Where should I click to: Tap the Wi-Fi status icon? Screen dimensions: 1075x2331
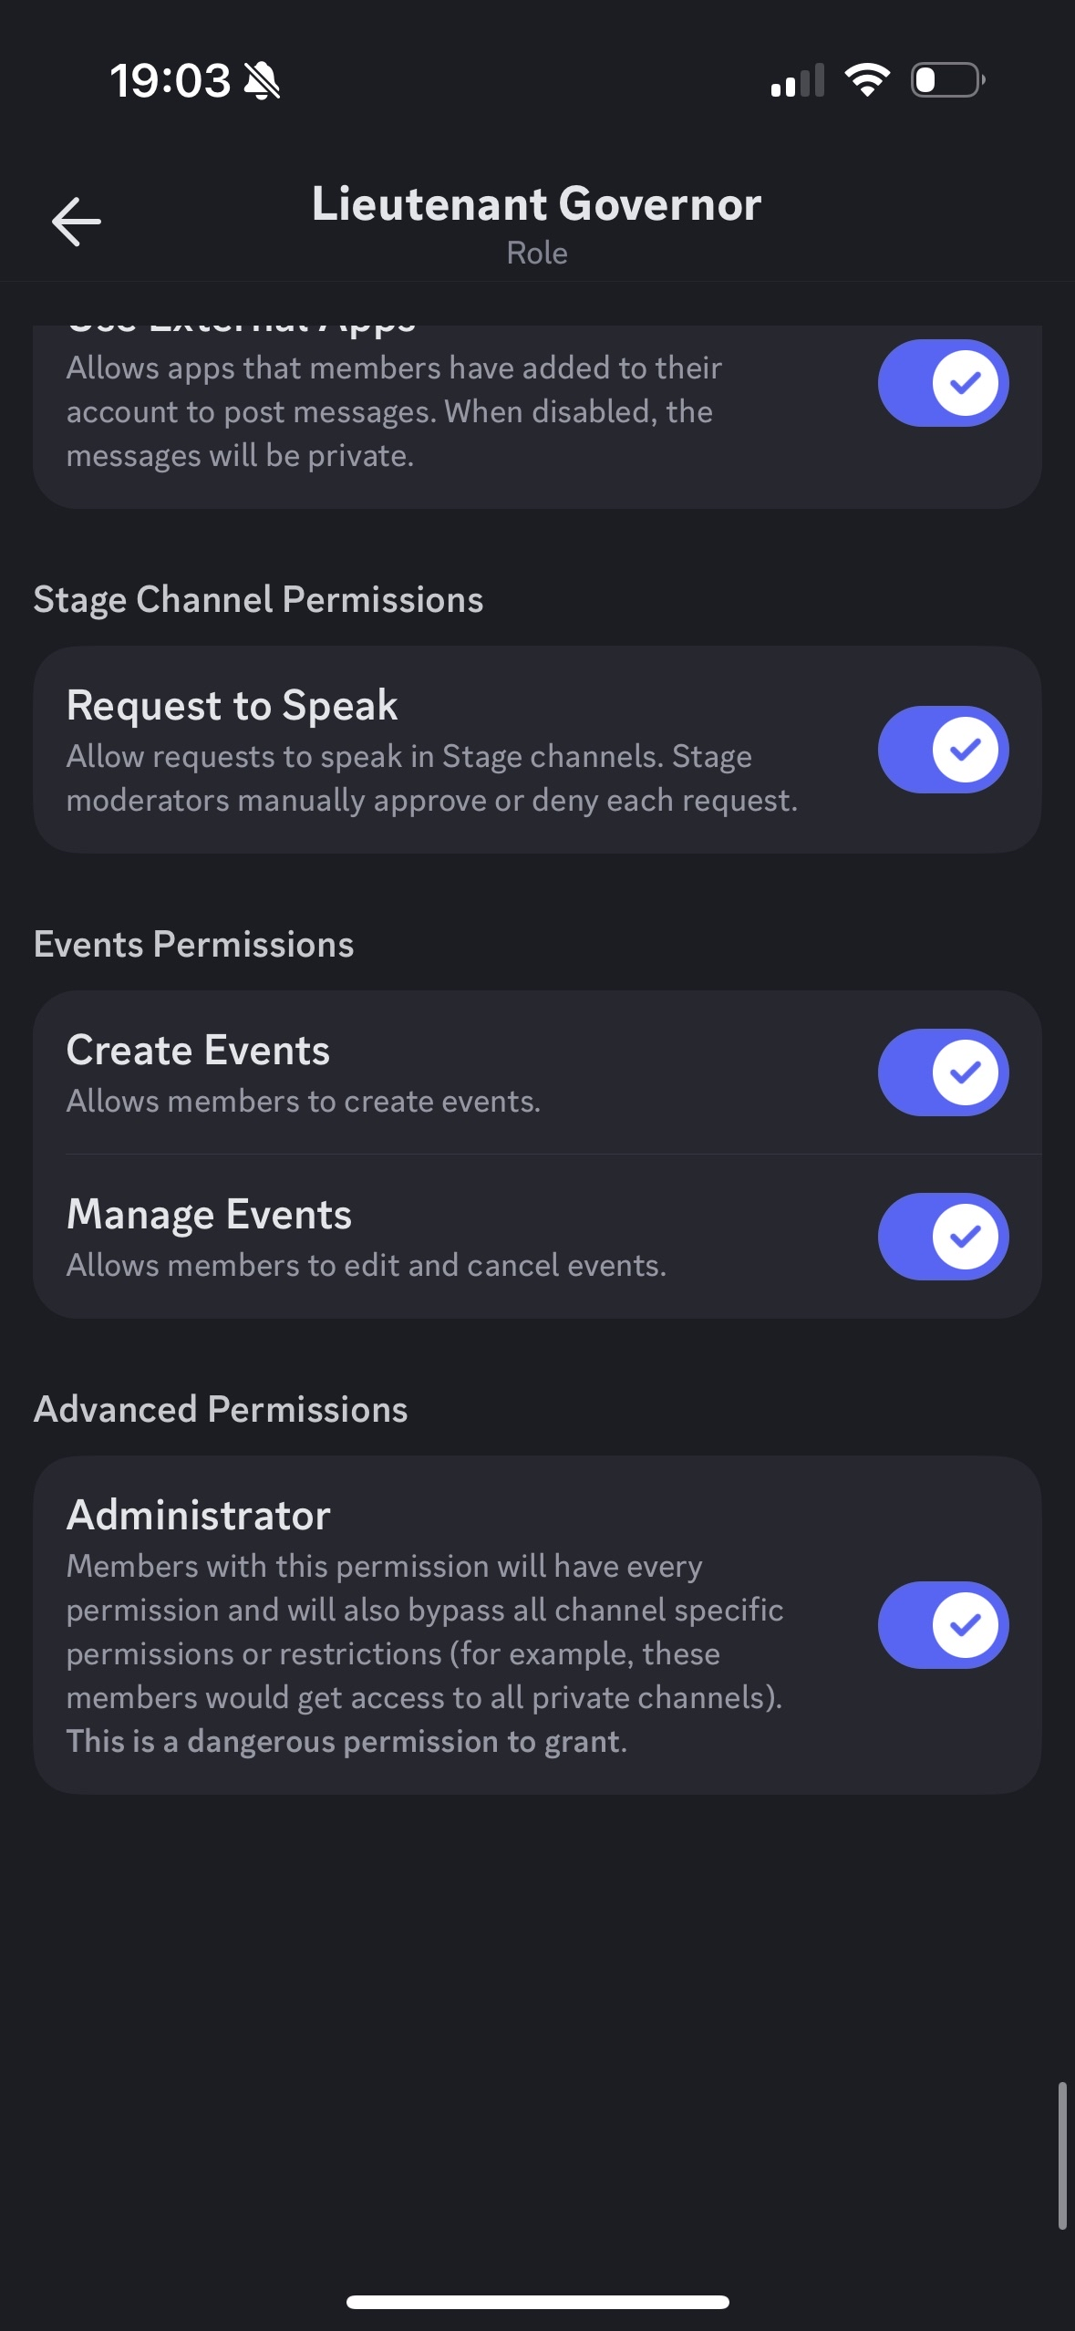(867, 80)
